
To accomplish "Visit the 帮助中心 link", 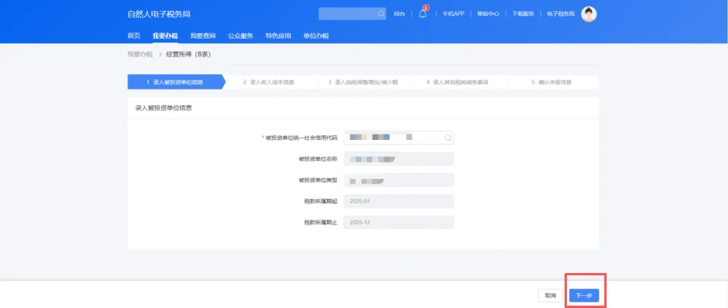I will pyautogui.click(x=487, y=13).
